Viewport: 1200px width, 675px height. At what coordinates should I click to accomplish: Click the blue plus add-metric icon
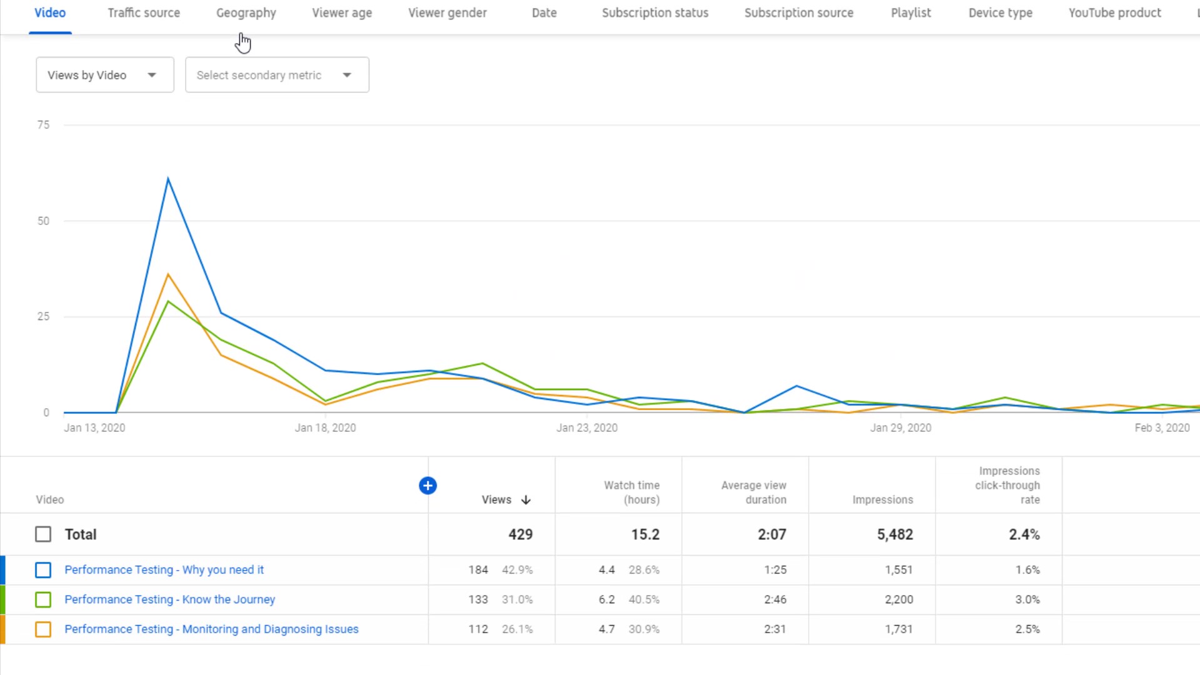click(x=427, y=486)
